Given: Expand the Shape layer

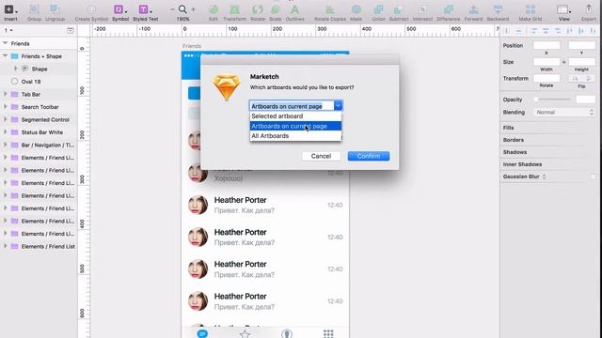Looking at the screenshot, I should [15, 69].
